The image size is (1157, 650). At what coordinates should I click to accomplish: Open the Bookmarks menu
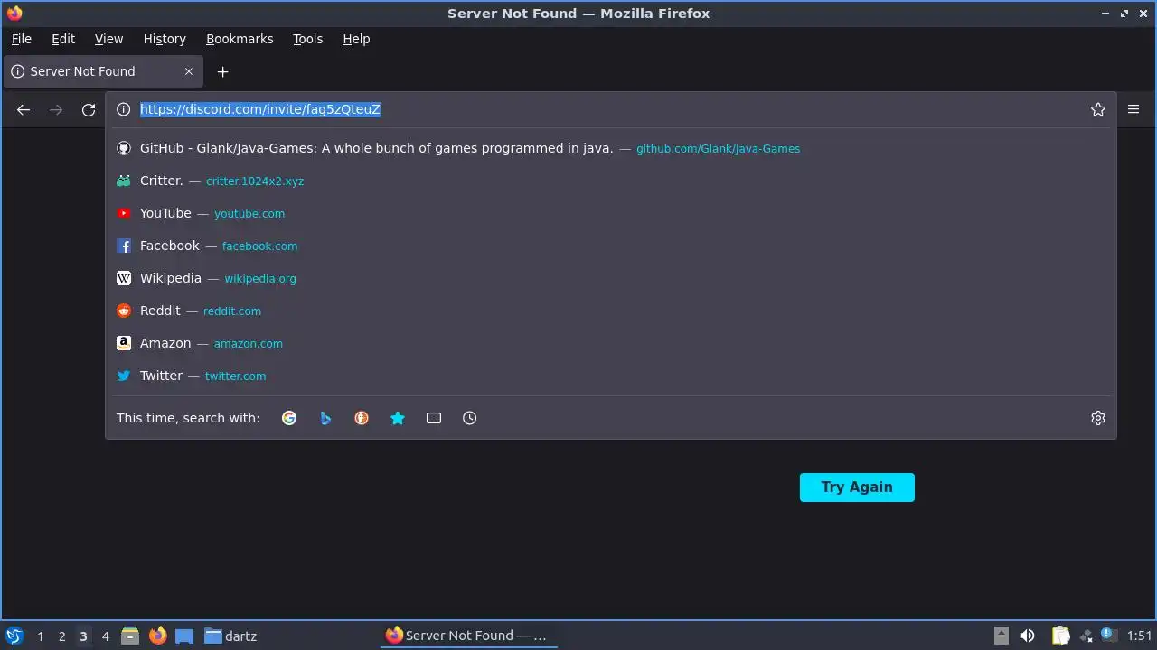pos(240,39)
